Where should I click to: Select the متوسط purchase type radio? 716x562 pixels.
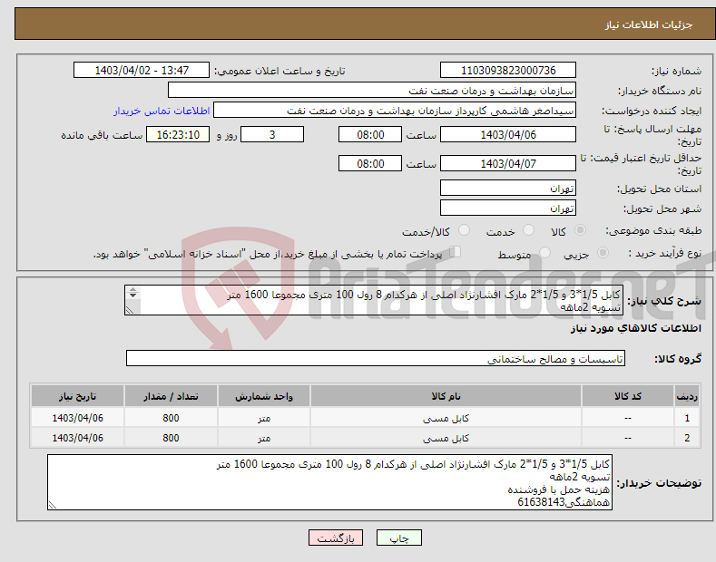[x=544, y=253]
